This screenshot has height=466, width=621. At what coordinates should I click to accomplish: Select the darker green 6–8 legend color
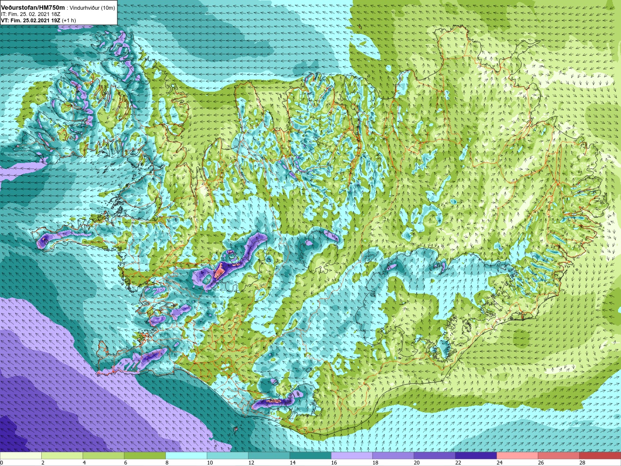pyautogui.click(x=145, y=456)
